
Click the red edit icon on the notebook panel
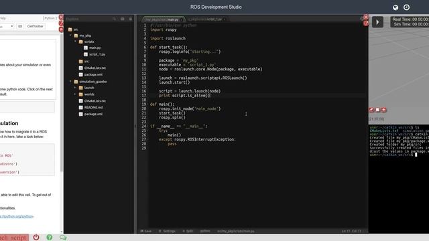coord(61,23)
